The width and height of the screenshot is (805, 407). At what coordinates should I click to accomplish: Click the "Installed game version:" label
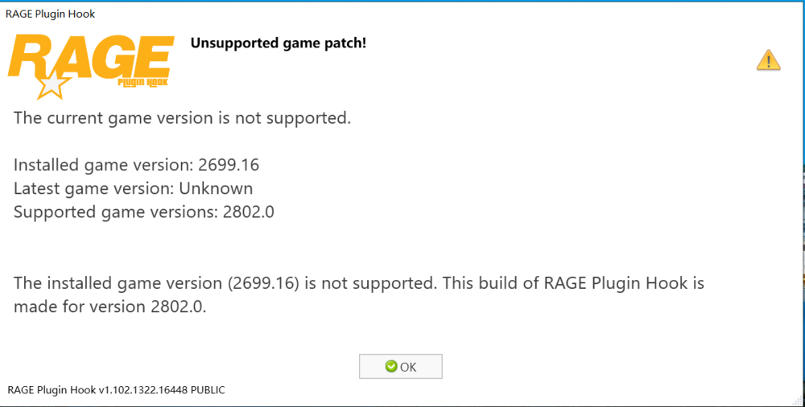[103, 166]
